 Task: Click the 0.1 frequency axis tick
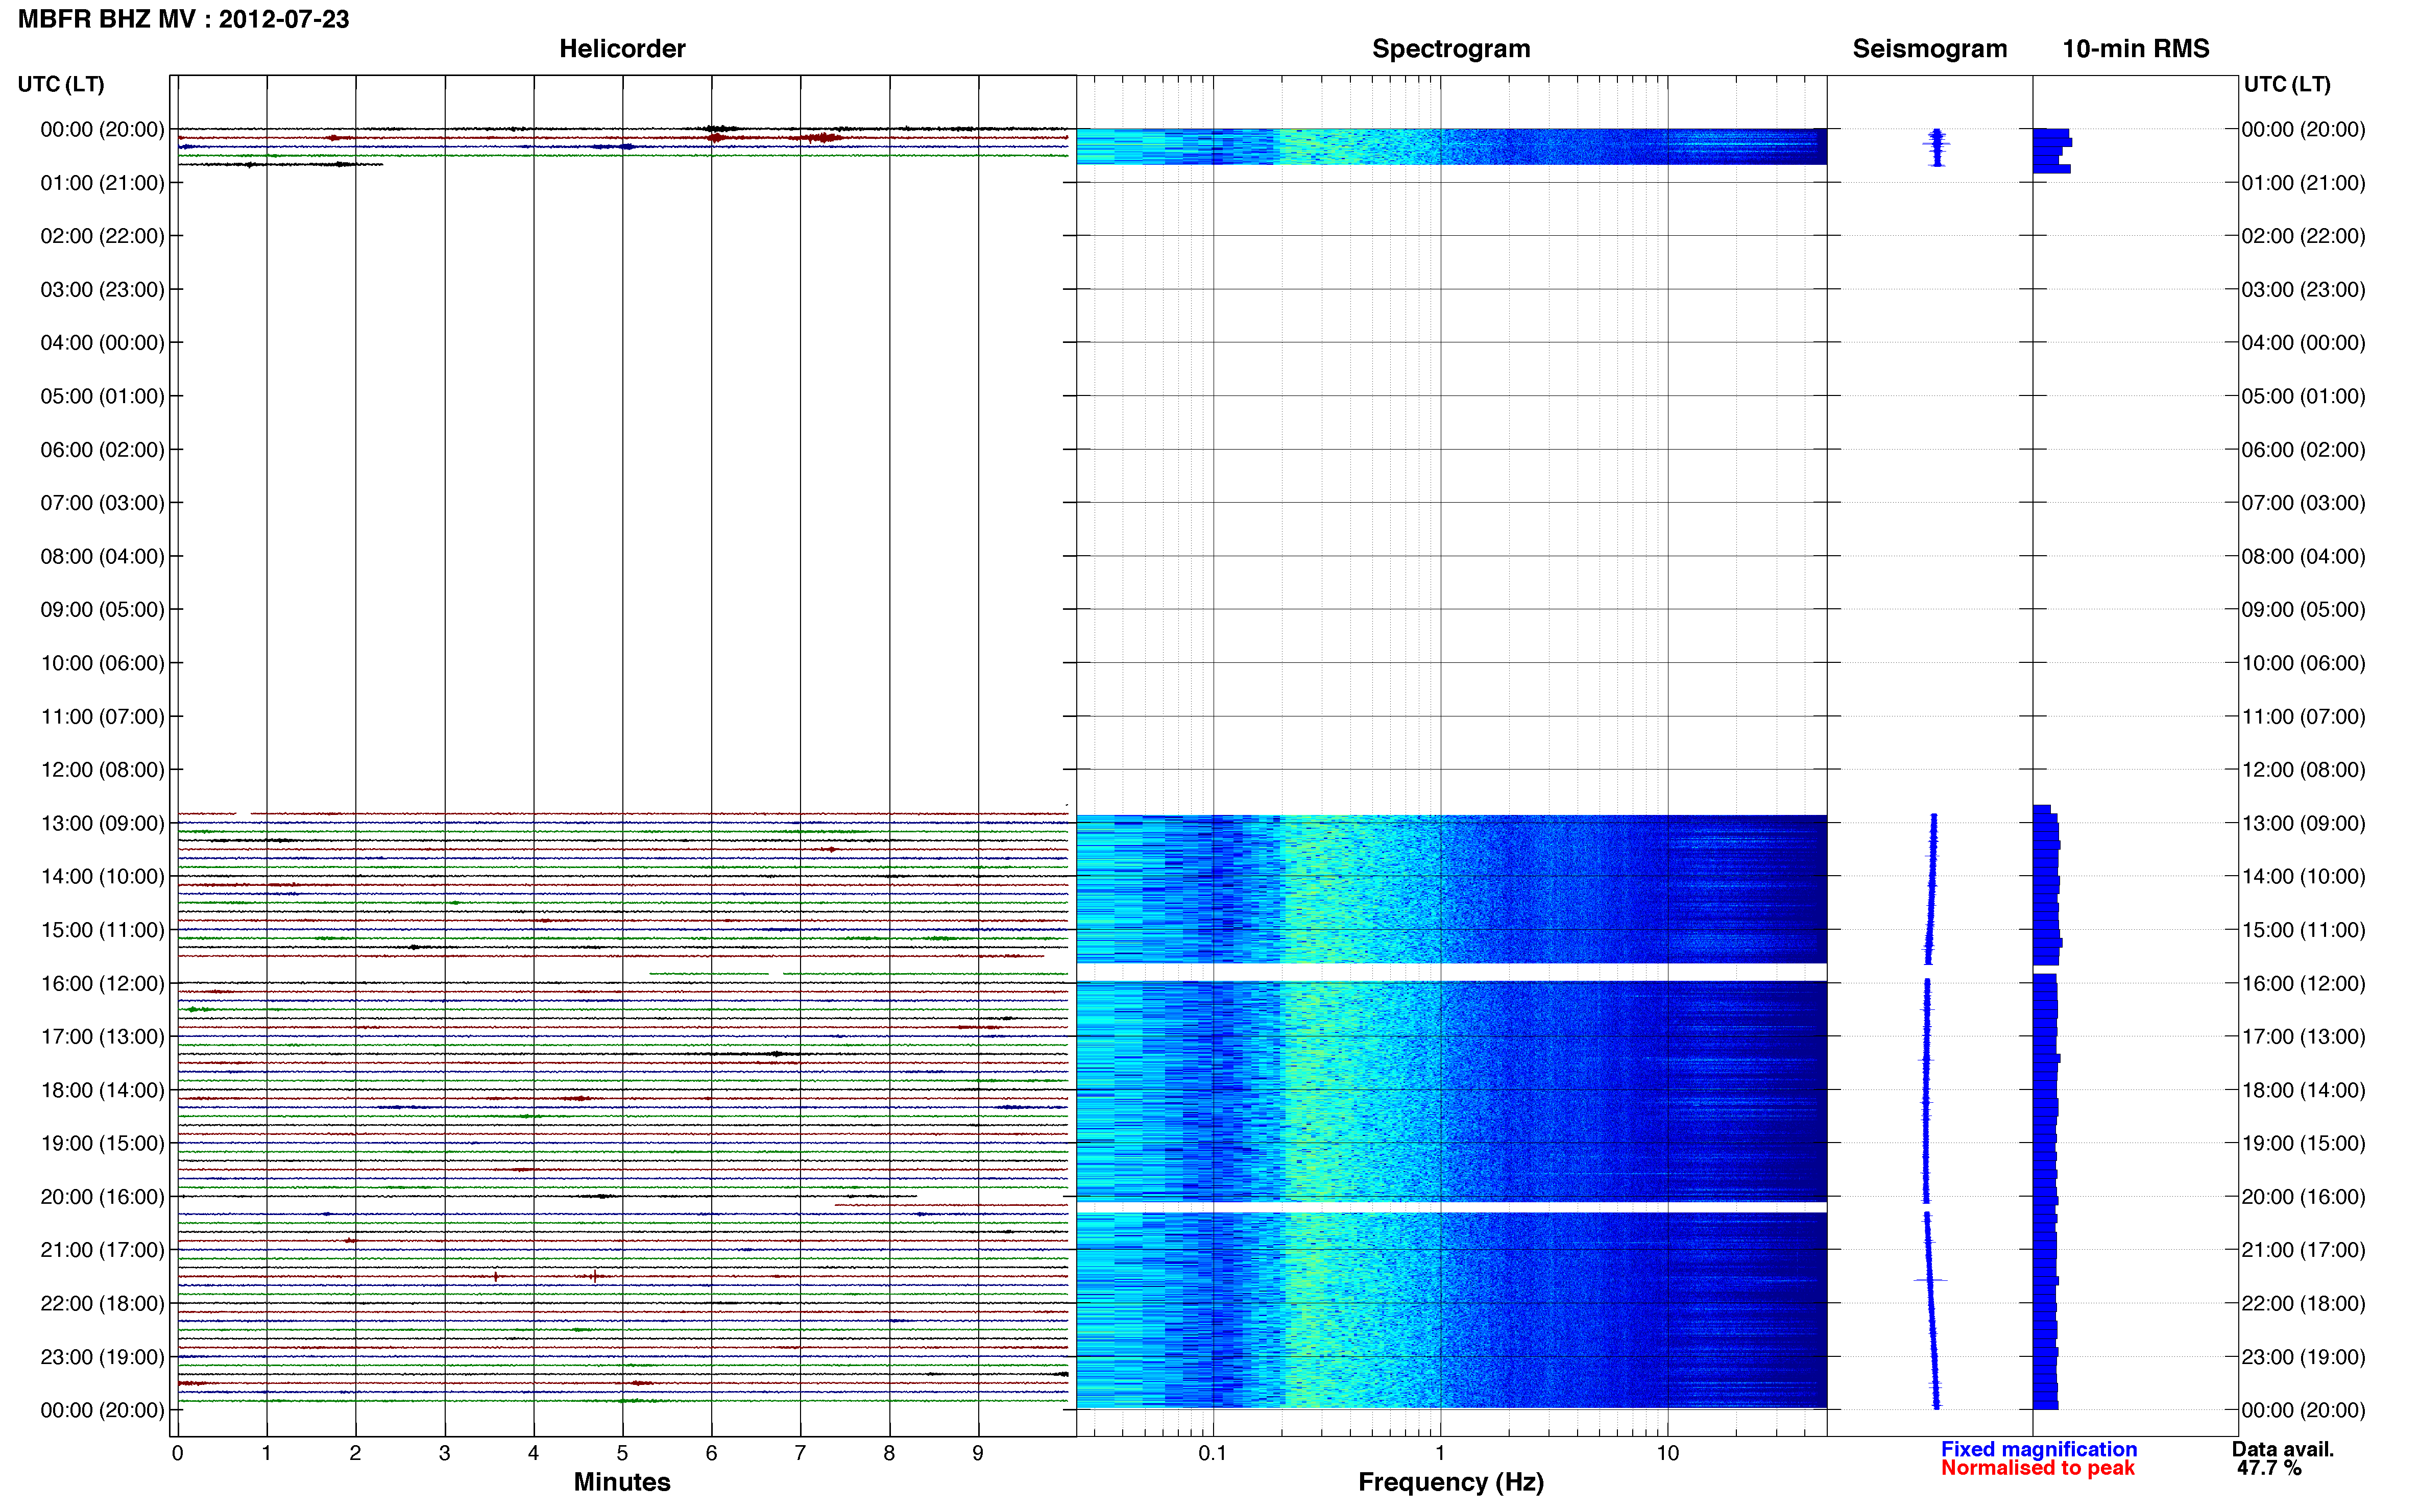click(x=1213, y=1453)
